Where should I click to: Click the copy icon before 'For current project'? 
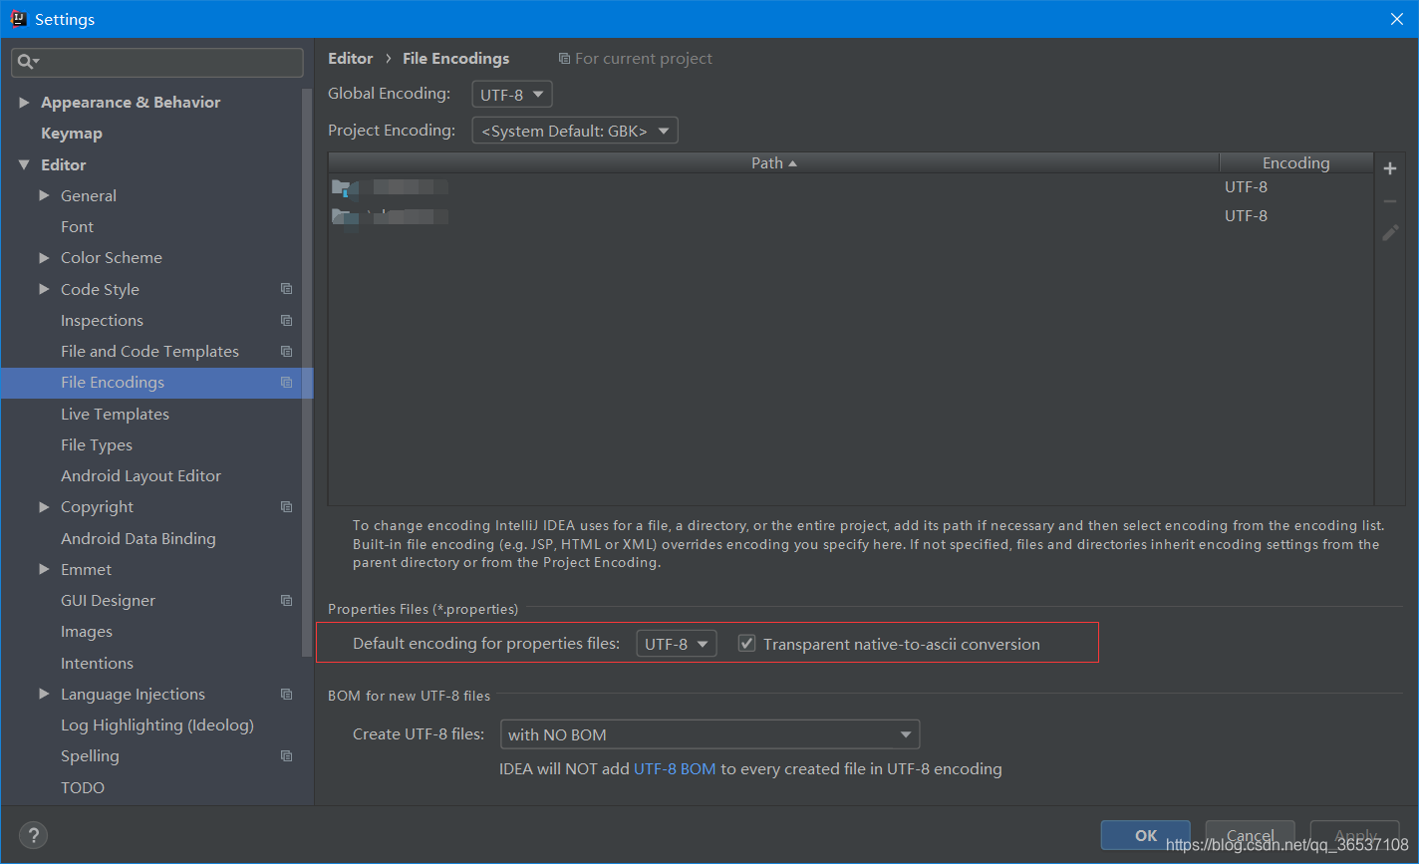coord(564,59)
